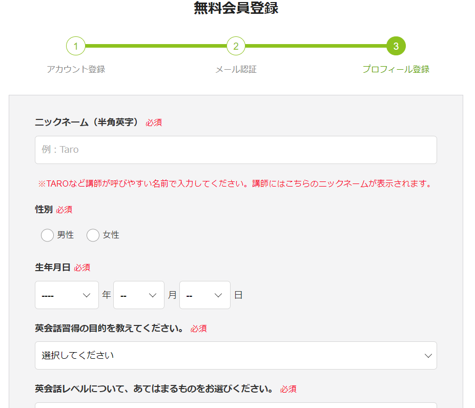Screen dimensions: 475x408
Task: Click step 3 green circle
Action: pos(396,46)
